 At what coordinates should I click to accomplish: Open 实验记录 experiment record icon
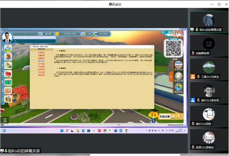pyautogui.click(x=179, y=77)
